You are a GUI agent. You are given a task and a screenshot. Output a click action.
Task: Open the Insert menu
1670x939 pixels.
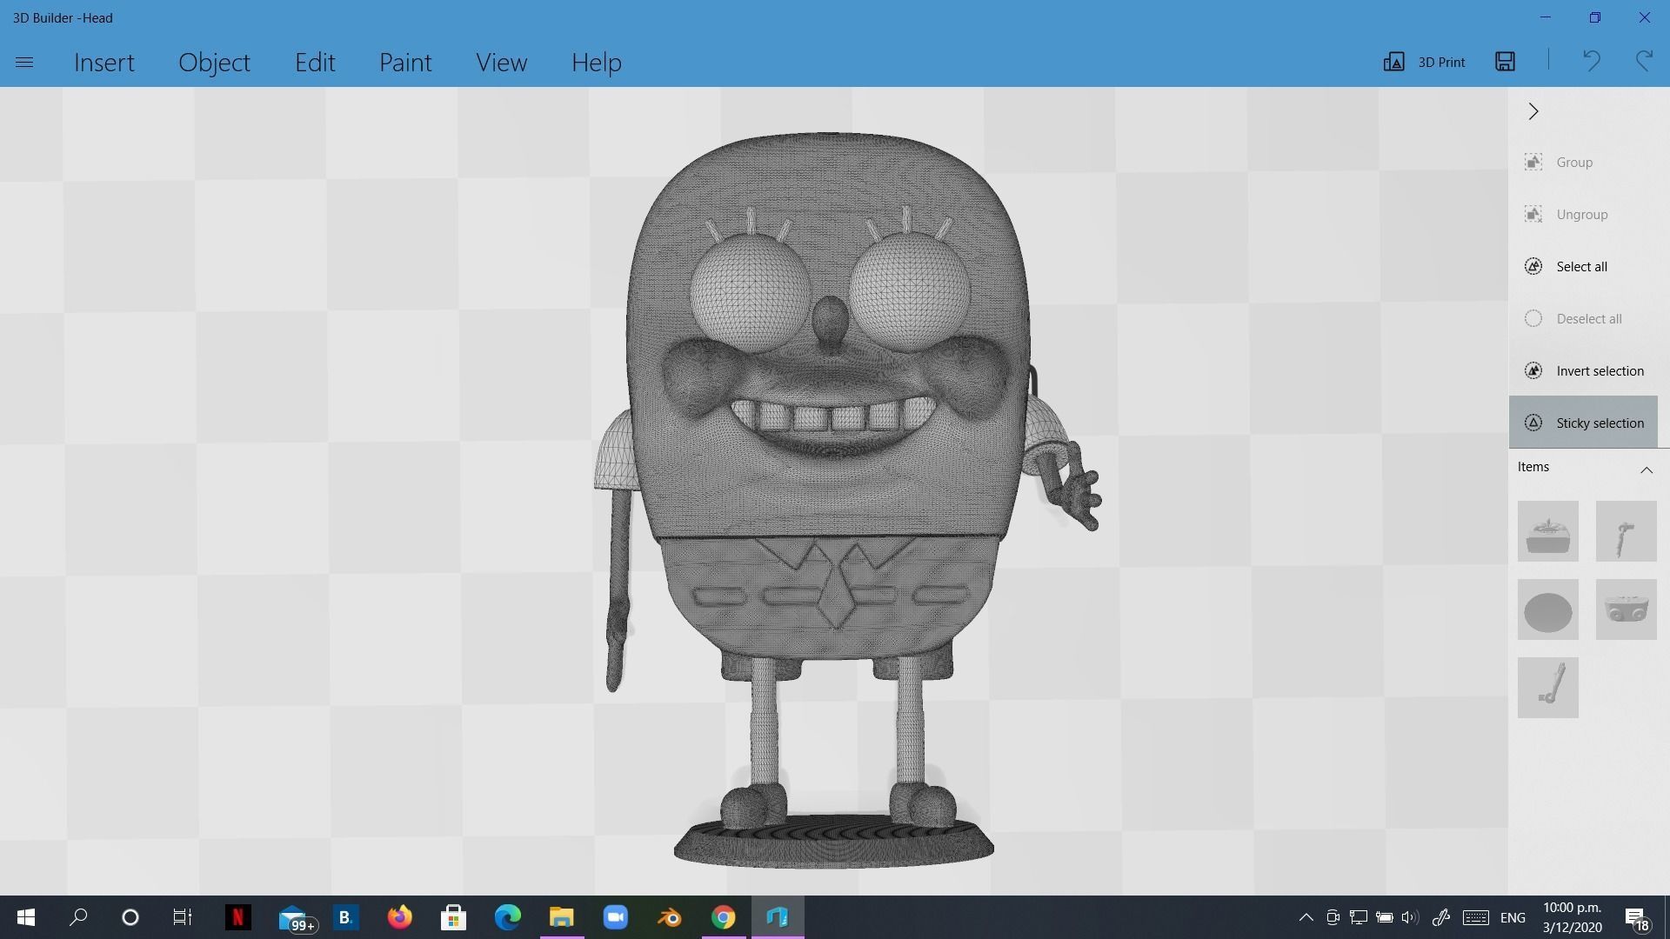pos(104,63)
